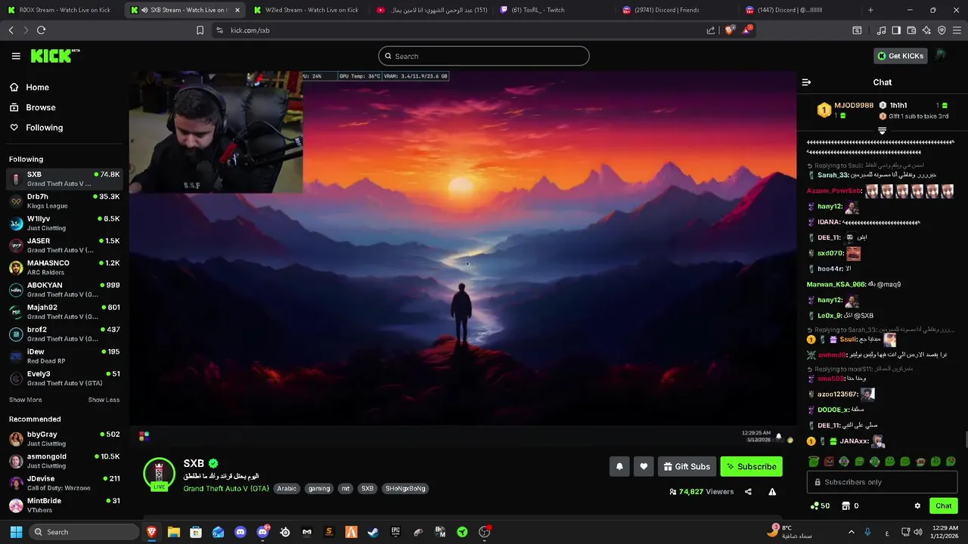This screenshot has height=544, width=968.
Task: Open chat settings gear
Action: 917,506
